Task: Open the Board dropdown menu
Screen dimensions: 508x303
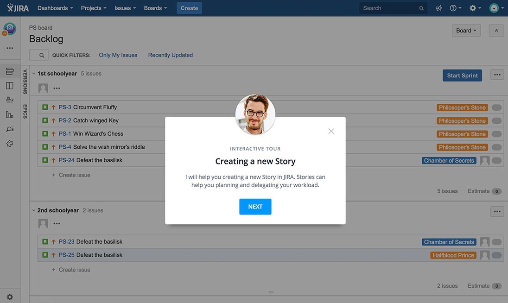Action: [466, 30]
